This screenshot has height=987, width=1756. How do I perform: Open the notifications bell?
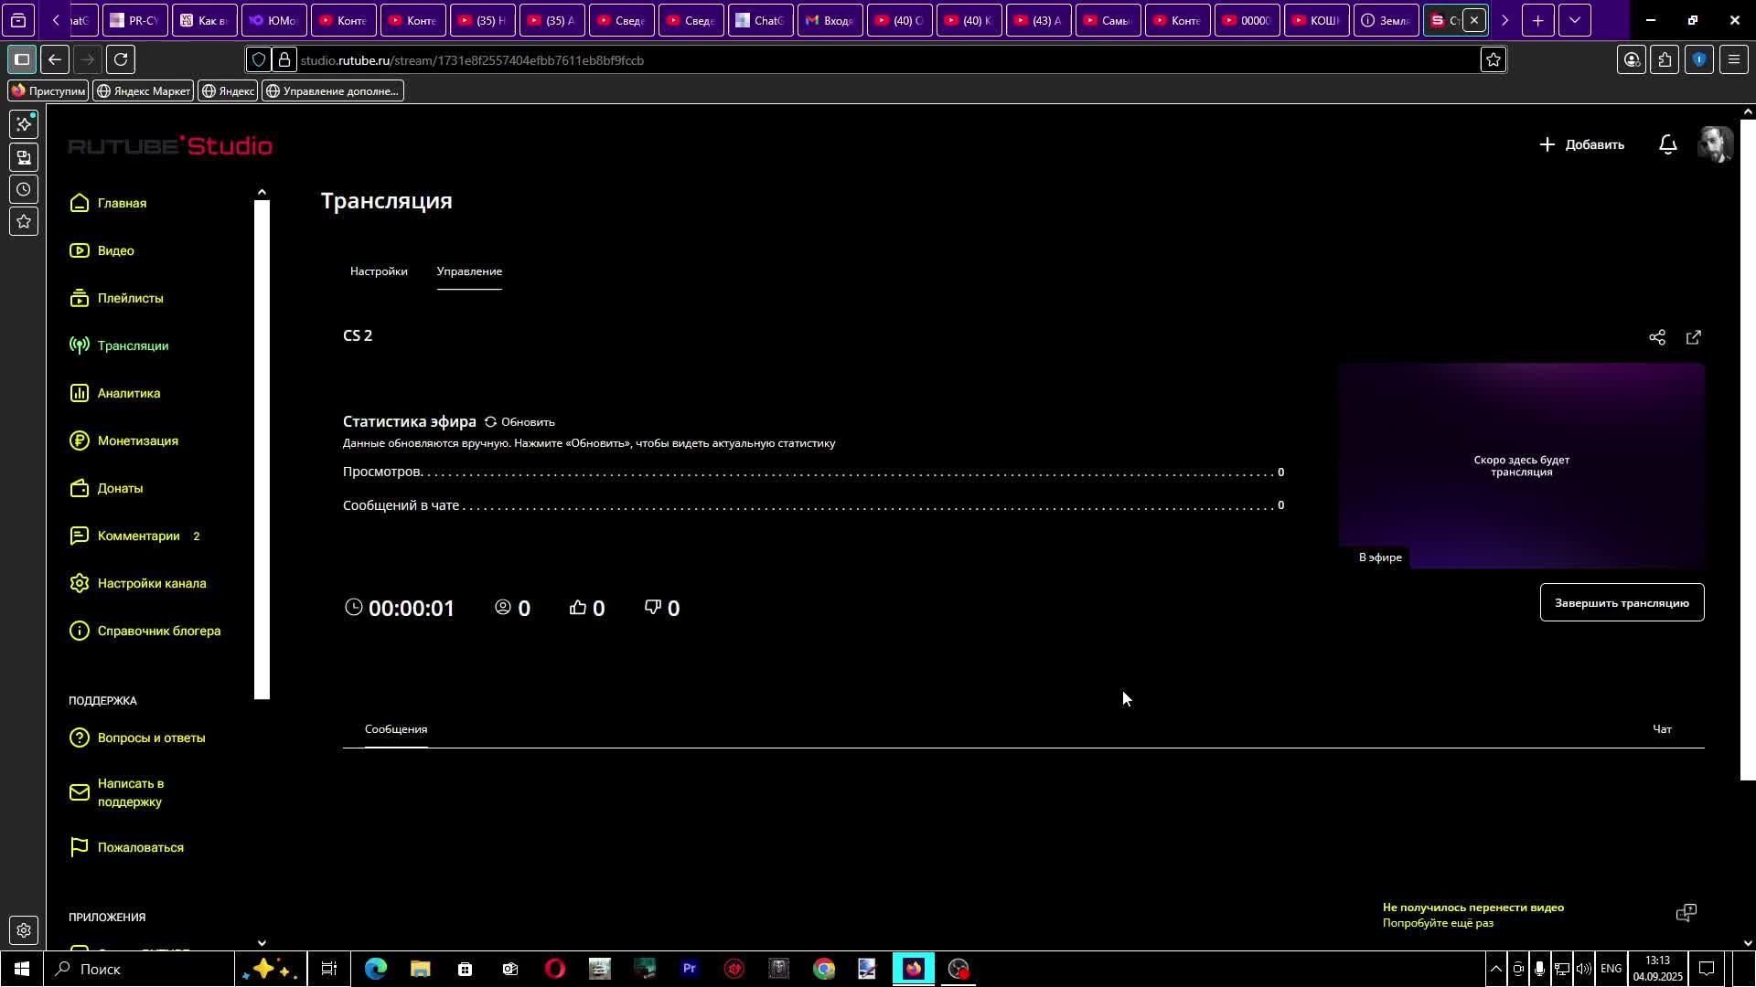point(1667,144)
